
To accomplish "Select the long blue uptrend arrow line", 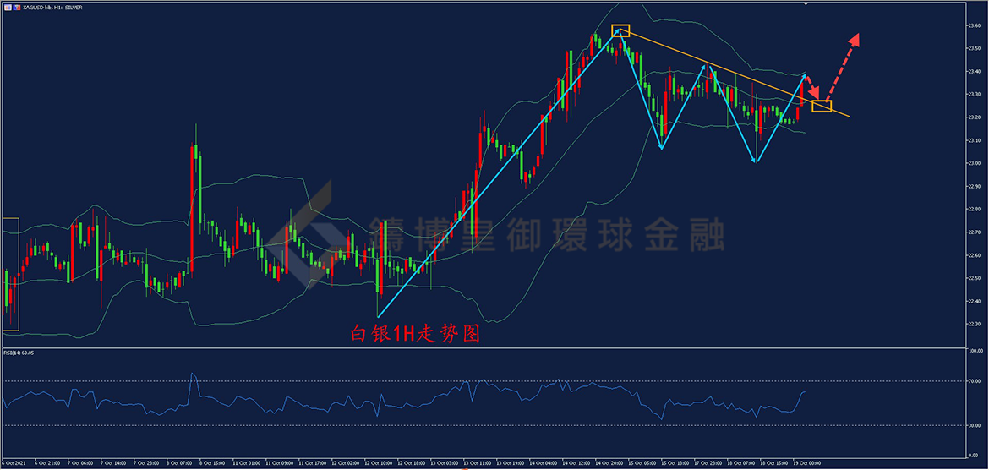I will 499,173.
